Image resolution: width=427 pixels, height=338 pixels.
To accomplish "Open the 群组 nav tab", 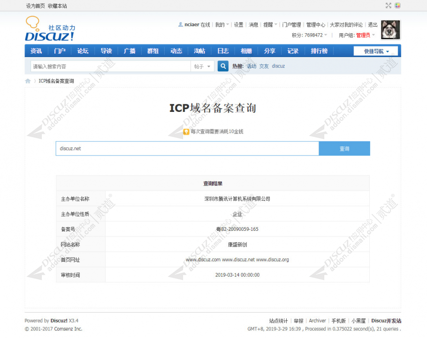I will click(153, 51).
